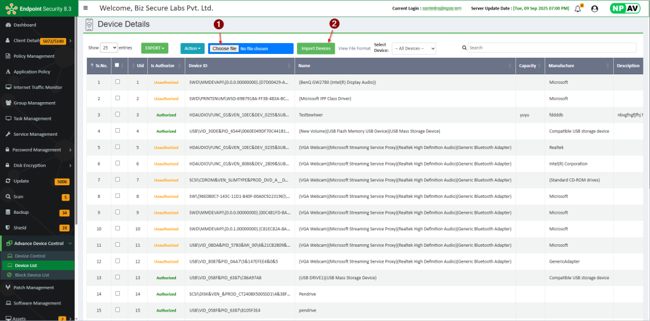Open the Show entries count dropdown
Viewport: 650px width, 321px height.
[109, 48]
